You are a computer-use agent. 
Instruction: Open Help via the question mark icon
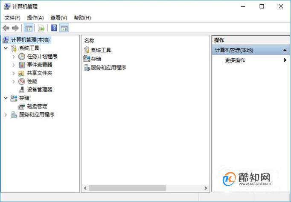click(54, 28)
